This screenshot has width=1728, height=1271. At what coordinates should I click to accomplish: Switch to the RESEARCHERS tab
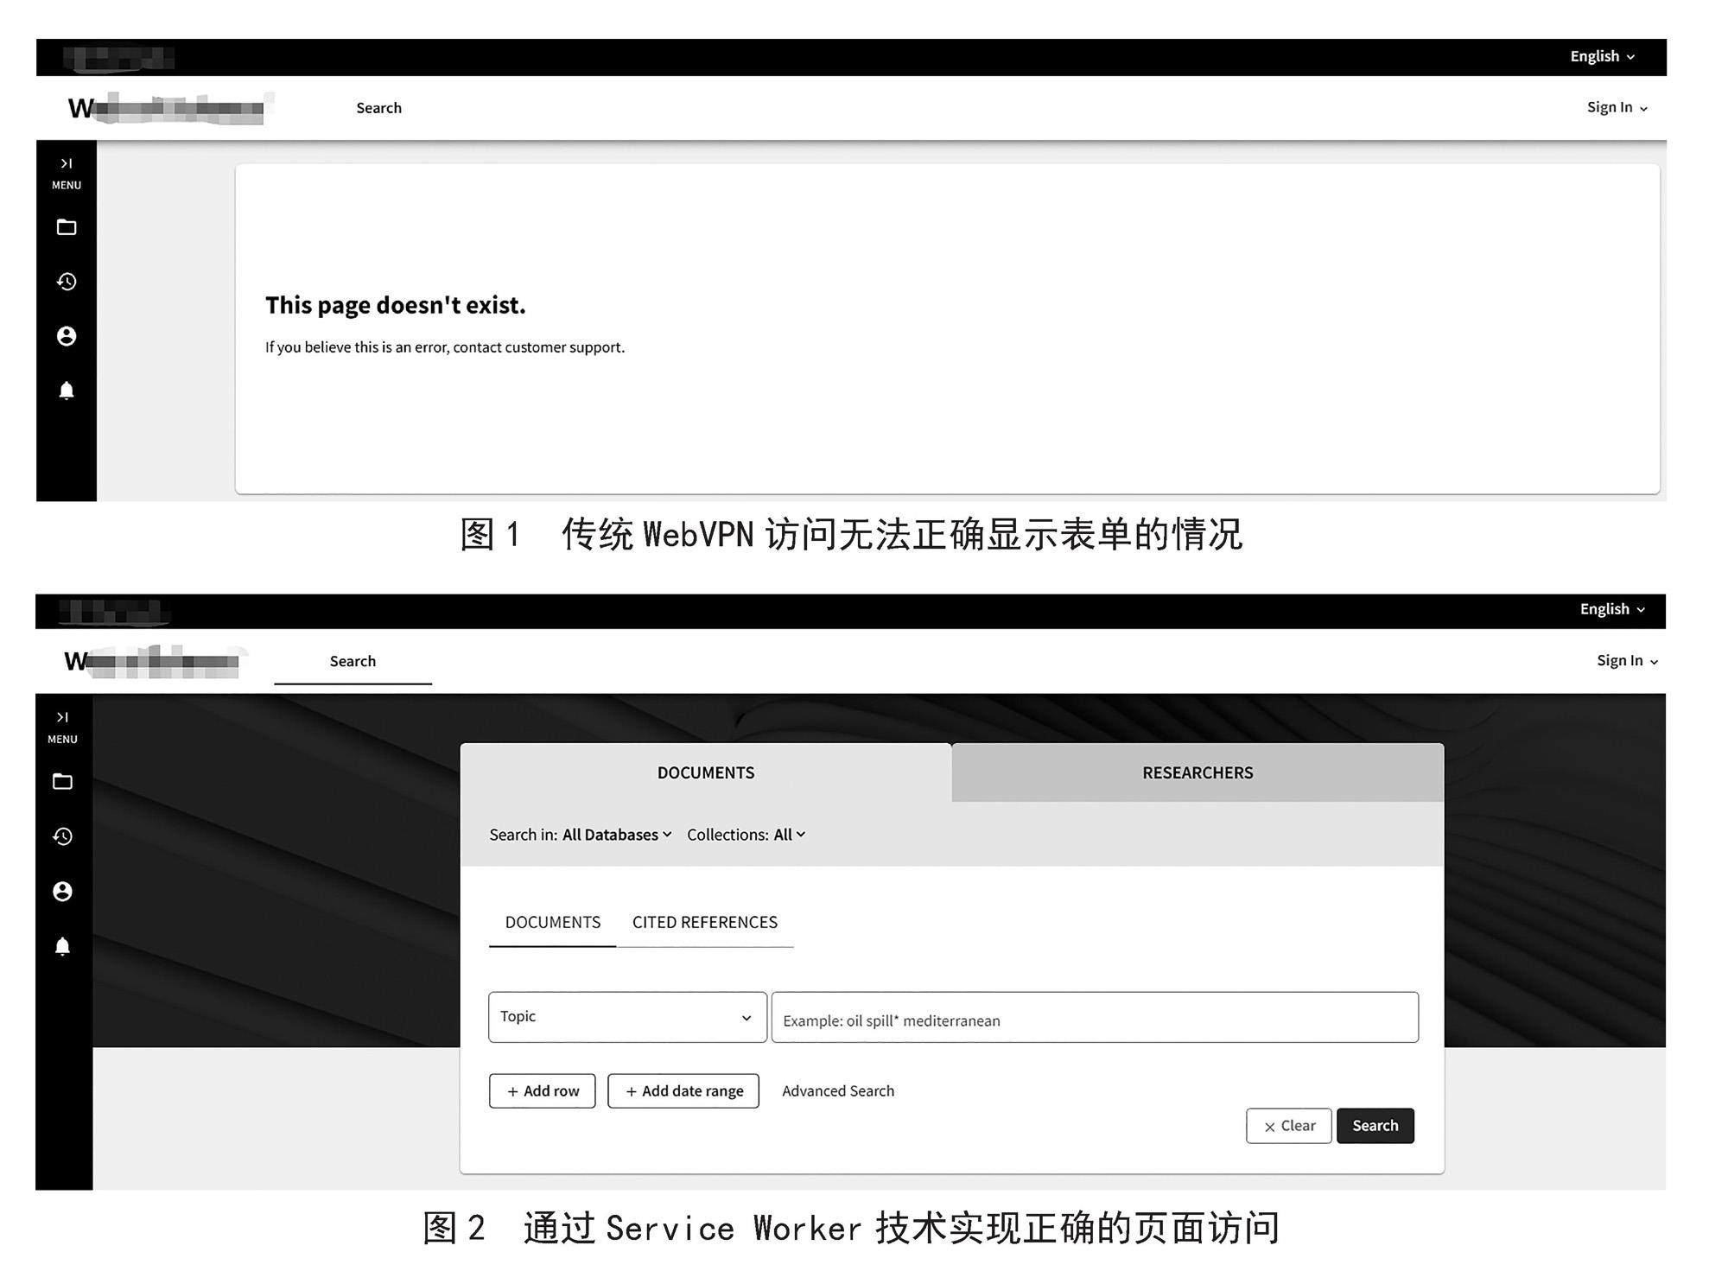coord(1197,772)
